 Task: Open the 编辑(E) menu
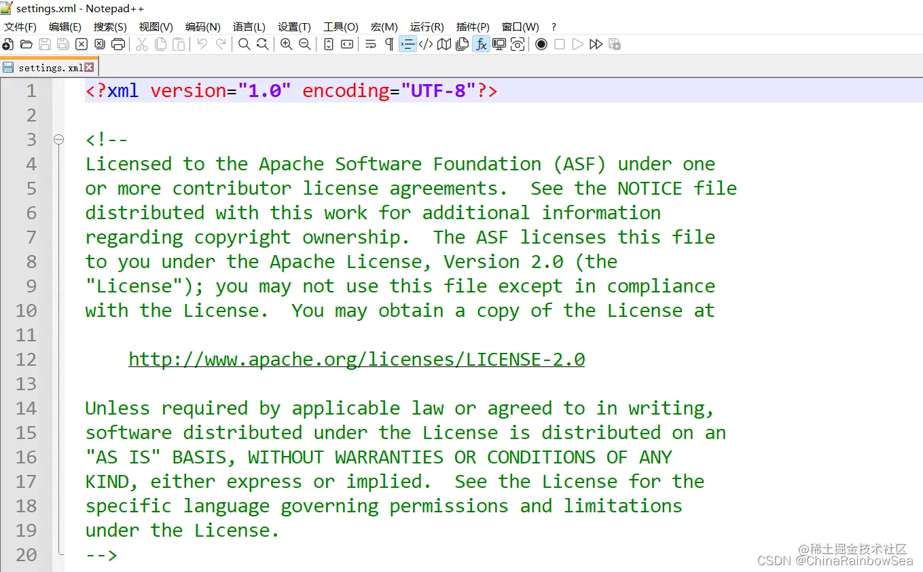point(65,26)
